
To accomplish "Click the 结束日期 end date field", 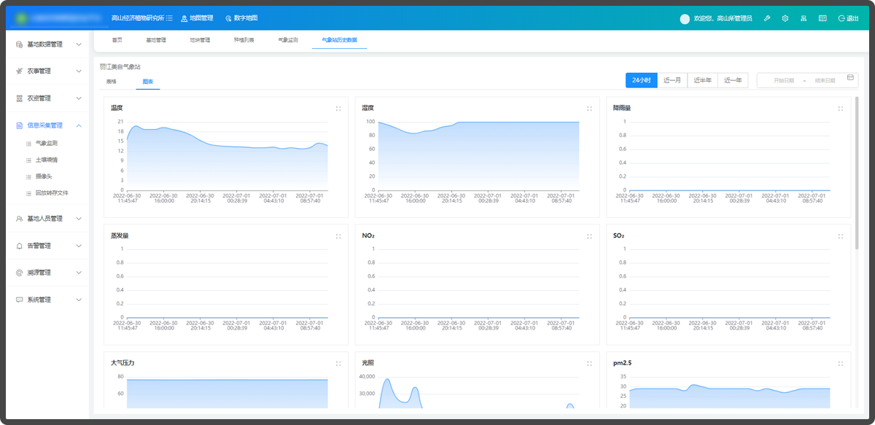I will pyautogui.click(x=825, y=80).
